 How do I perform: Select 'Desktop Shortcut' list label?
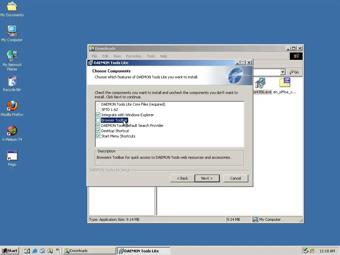115,131
